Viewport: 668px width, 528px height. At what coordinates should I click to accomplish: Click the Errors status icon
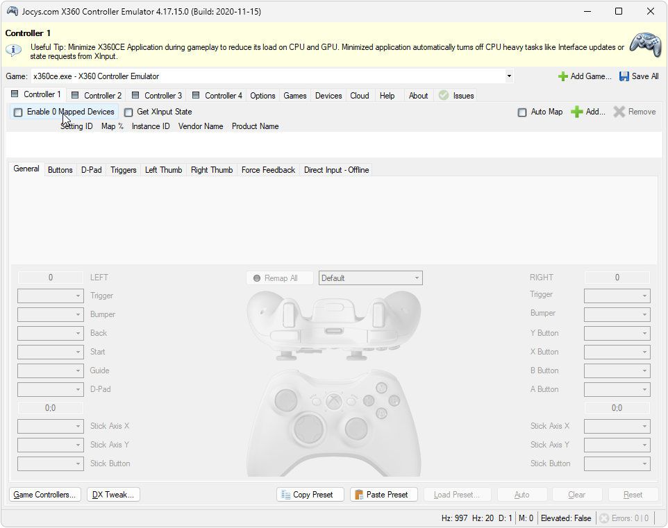click(604, 518)
